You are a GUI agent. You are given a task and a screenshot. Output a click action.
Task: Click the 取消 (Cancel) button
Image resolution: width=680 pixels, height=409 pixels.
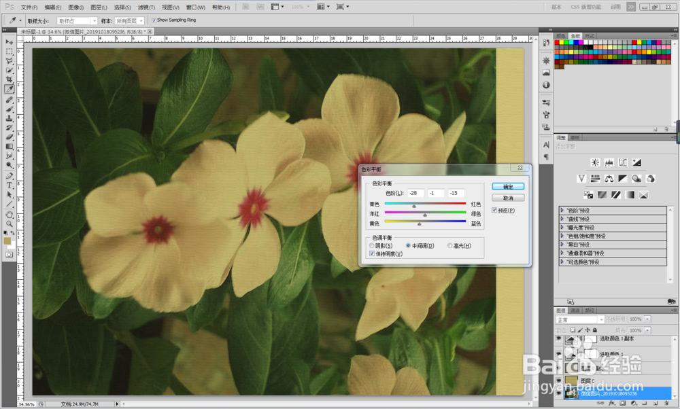coord(507,198)
